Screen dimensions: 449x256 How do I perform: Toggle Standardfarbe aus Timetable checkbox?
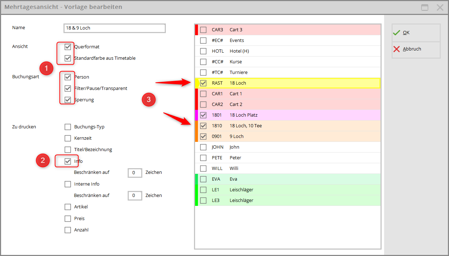click(x=68, y=58)
